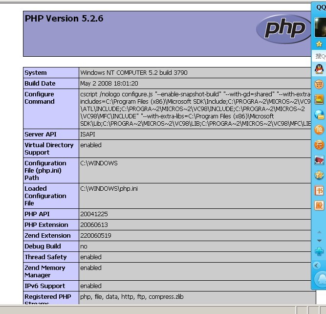Screen dimensions: 326x314
Task: Click the PHP API label
Action: [37, 214]
